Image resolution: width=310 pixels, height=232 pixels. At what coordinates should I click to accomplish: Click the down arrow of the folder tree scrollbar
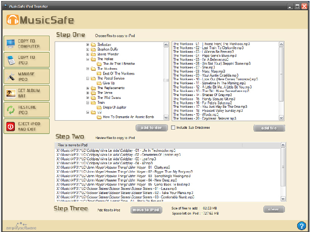[166, 117]
